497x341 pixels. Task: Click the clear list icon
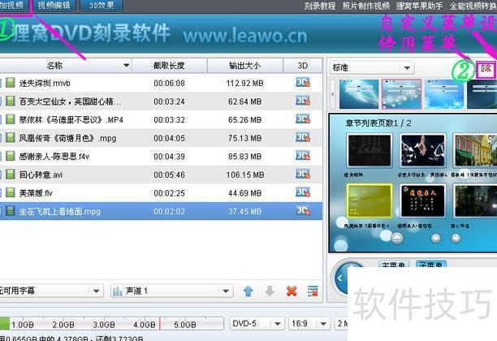tap(313, 291)
